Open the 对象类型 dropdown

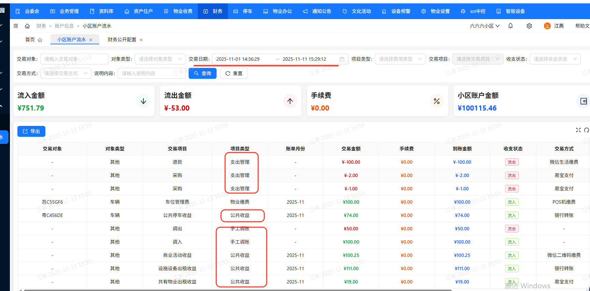160,59
